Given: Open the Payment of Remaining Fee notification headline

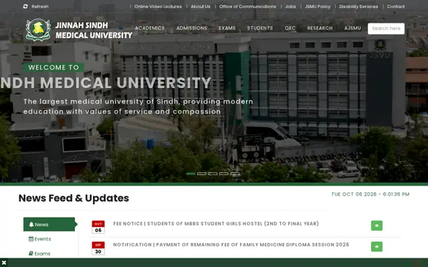Looking at the screenshot, I should (231, 244).
